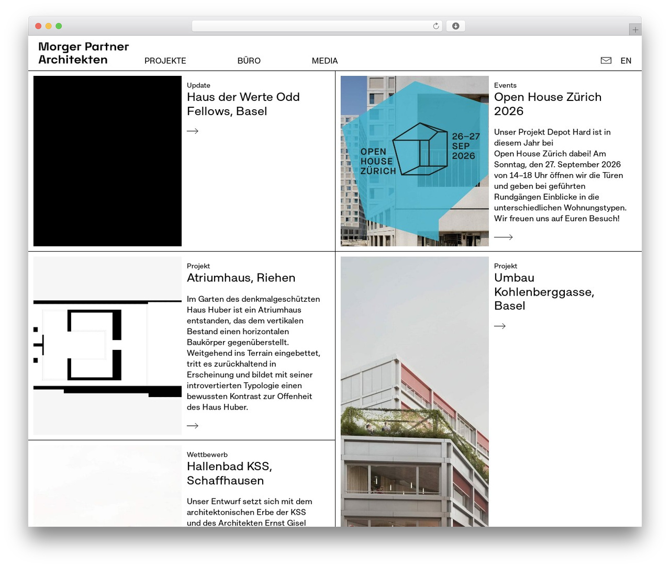Click the Open House Zürich poster image
This screenshot has width=670, height=567.
[x=415, y=161]
